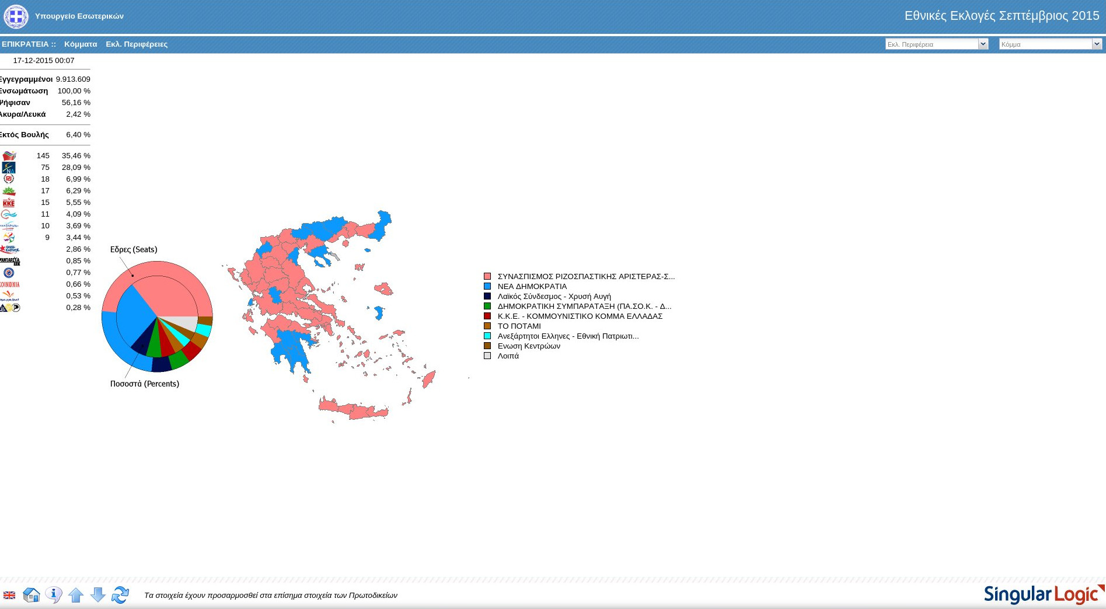Open the Κόμματα menu item

[81, 44]
